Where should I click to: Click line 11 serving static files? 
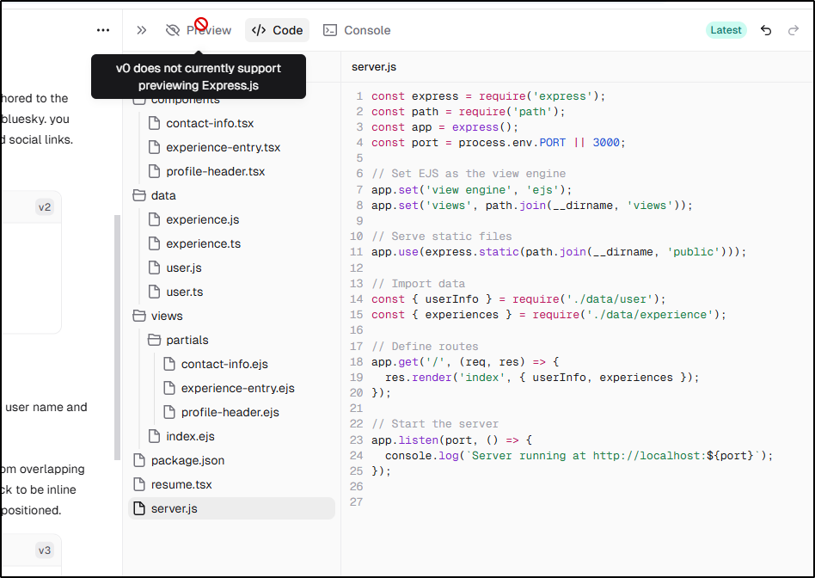click(x=559, y=252)
